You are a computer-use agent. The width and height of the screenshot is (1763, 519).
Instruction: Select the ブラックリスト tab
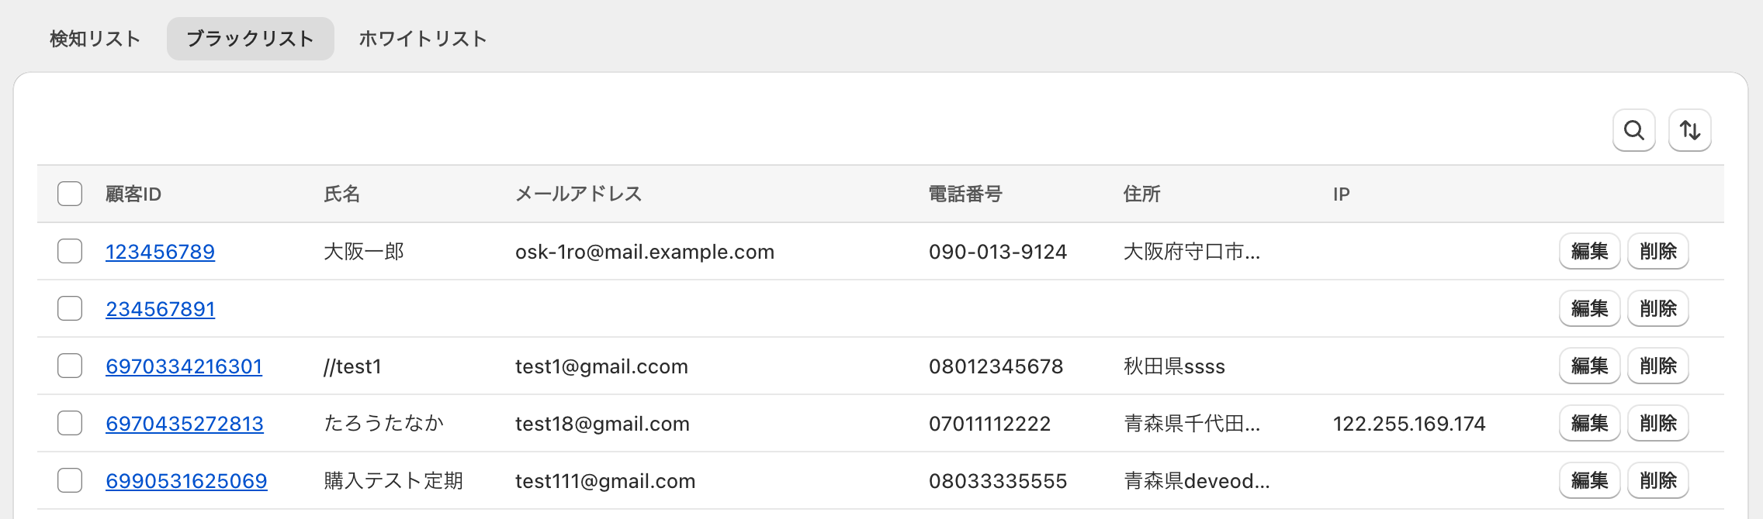[250, 39]
